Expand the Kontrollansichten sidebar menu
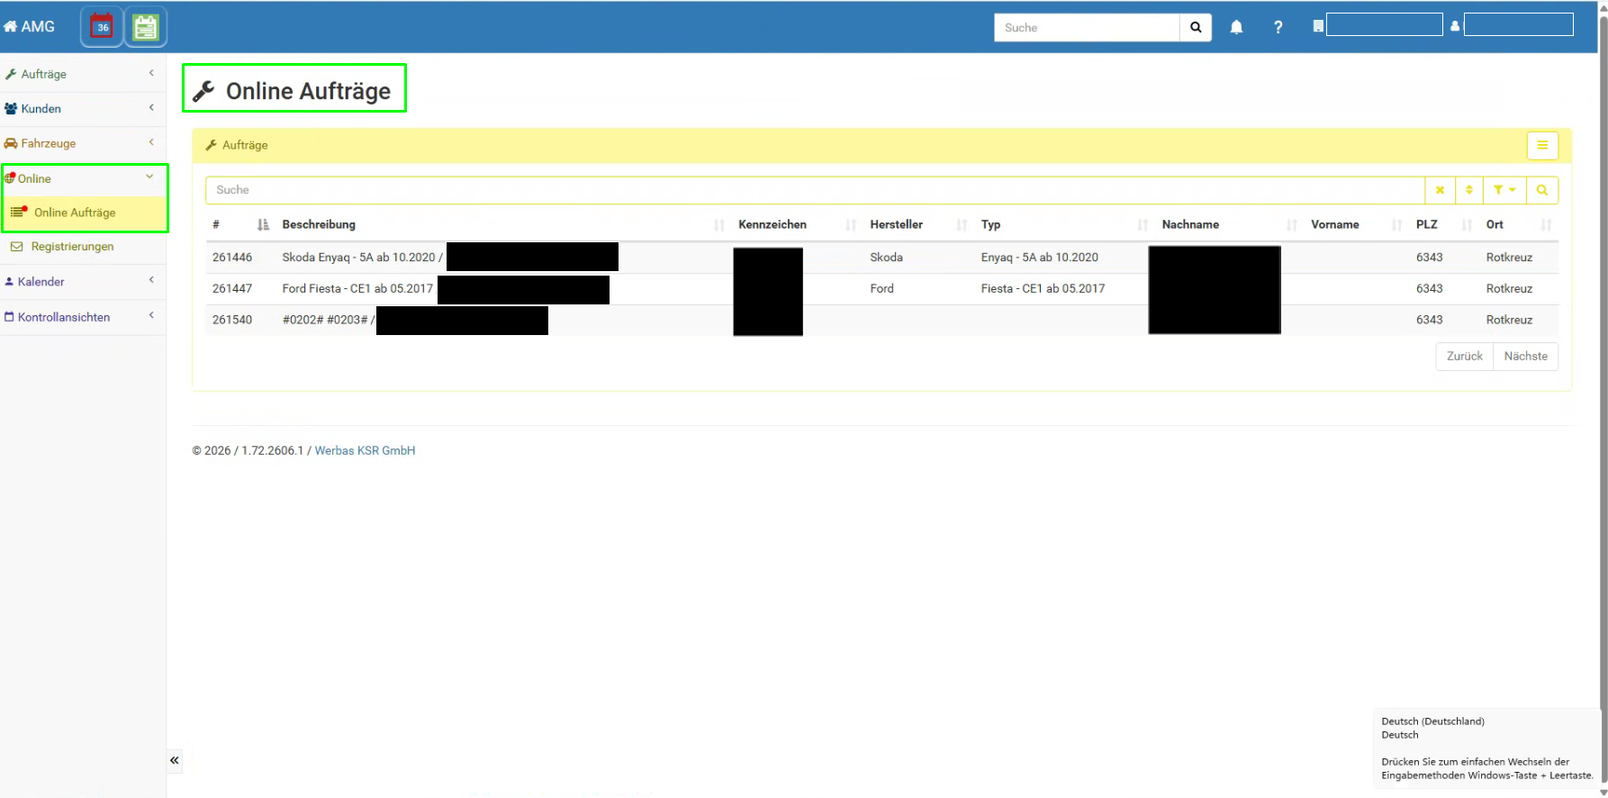This screenshot has height=798, width=1608. (x=83, y=317)
